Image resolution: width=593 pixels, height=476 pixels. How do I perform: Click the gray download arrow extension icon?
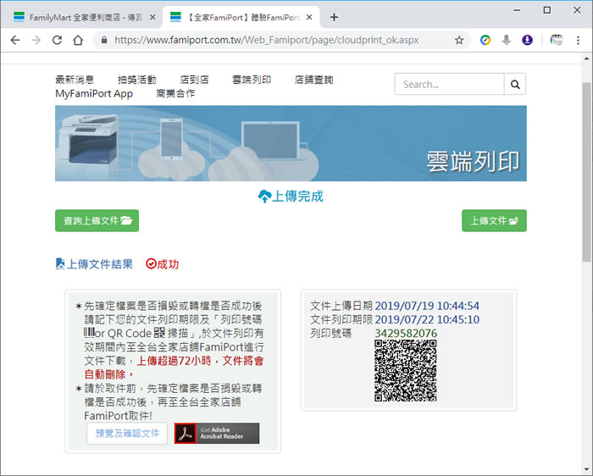507,40
